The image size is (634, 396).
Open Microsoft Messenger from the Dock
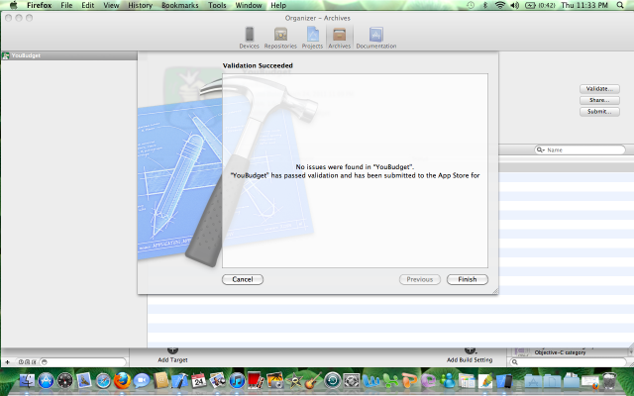tap(448, 380)
